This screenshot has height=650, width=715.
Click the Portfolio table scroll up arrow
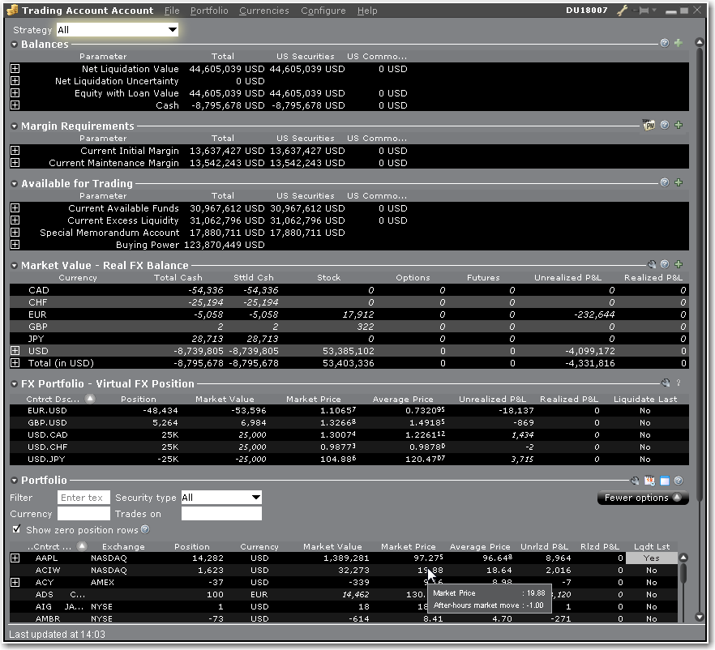coord(683,558)
